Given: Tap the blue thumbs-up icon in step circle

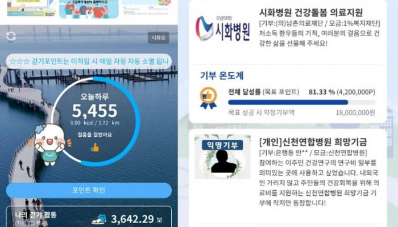Looking at the screenshot, I should (95, 147).
